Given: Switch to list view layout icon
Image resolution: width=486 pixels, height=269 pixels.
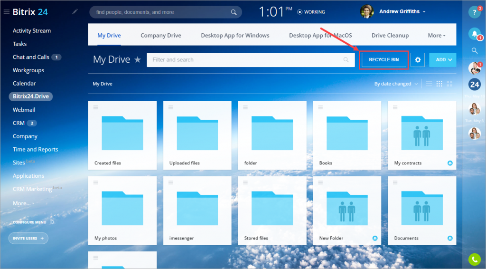Looking at the screenshot, I should [x=429, y=84].
